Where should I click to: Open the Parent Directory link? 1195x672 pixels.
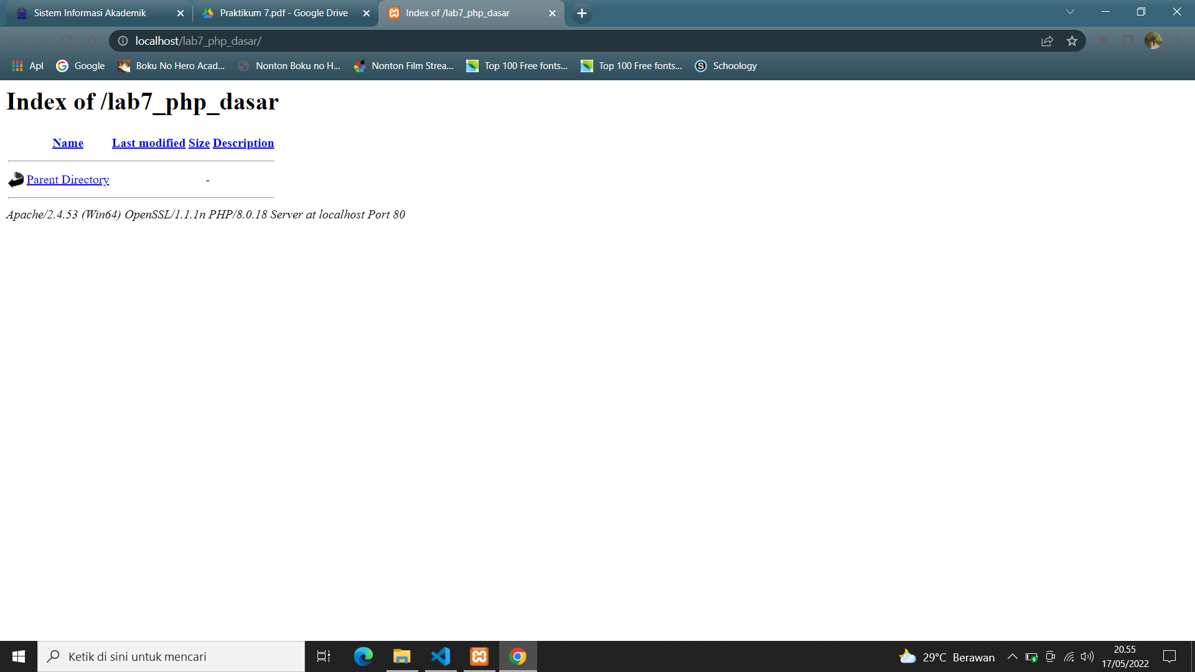(x=68, y=179)
